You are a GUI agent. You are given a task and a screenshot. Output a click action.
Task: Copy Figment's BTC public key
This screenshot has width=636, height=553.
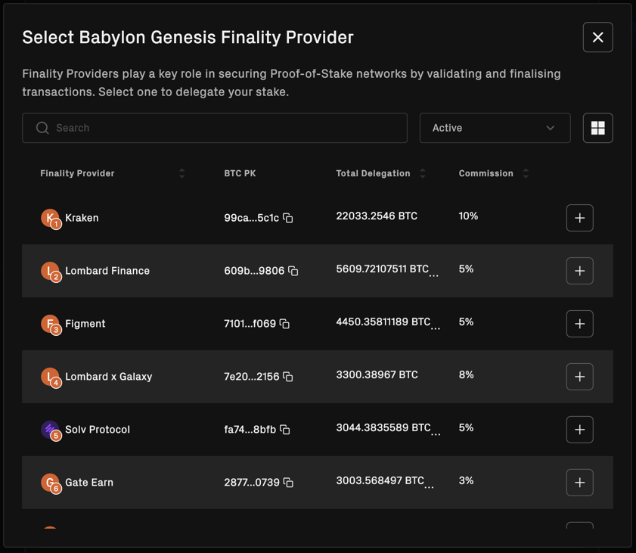tap(286, 324)
